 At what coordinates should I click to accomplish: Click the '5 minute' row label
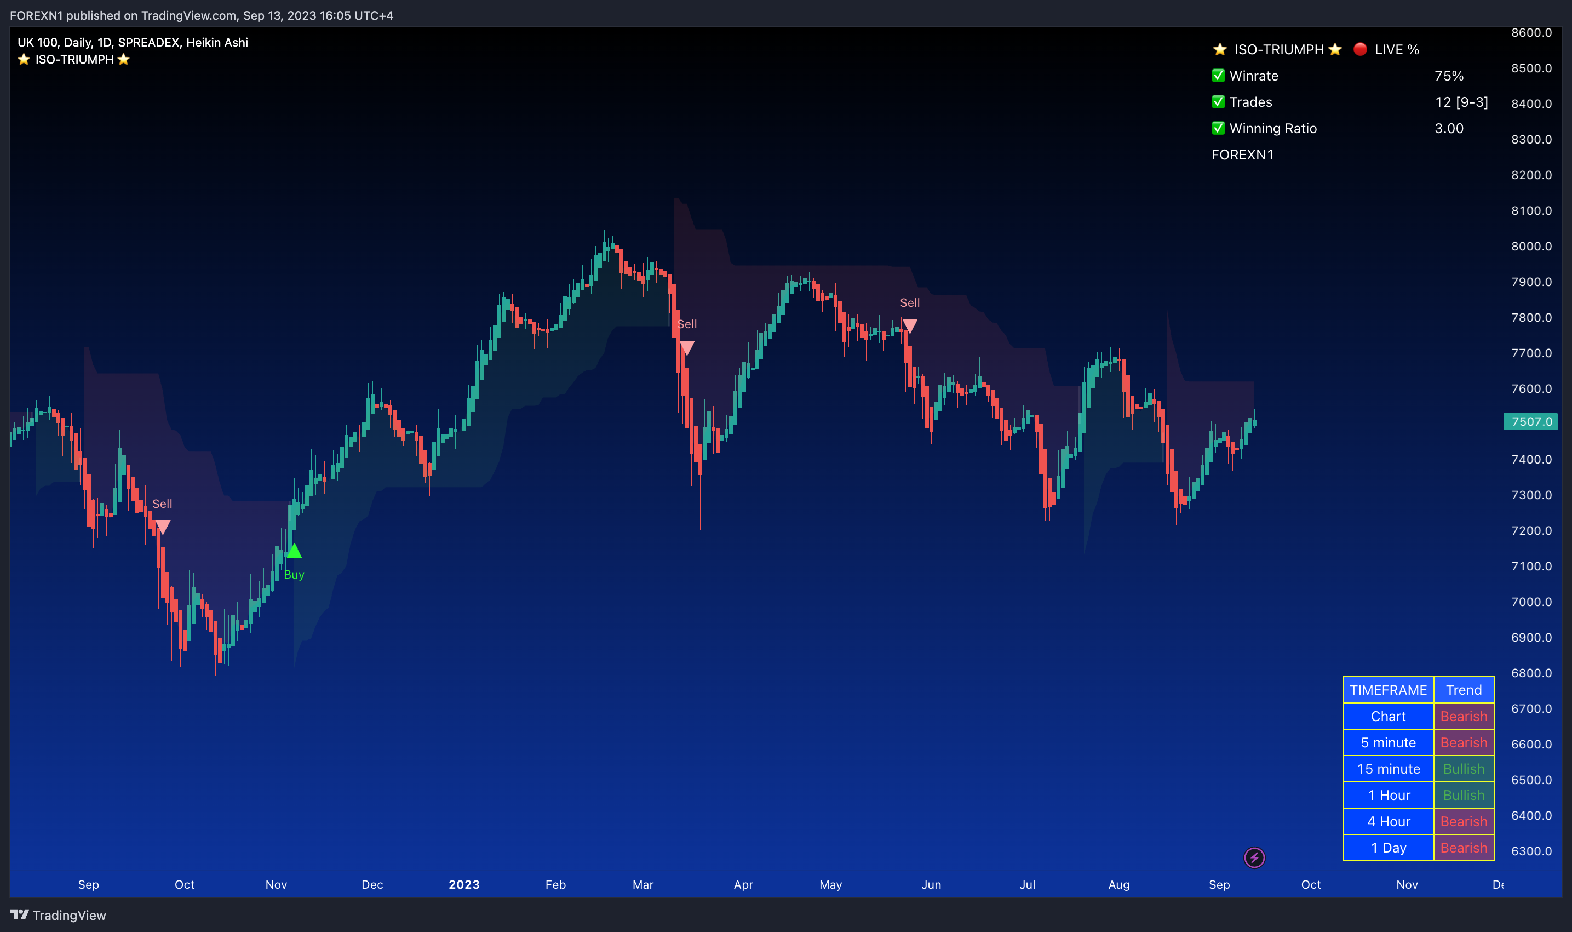[1388, 742]
